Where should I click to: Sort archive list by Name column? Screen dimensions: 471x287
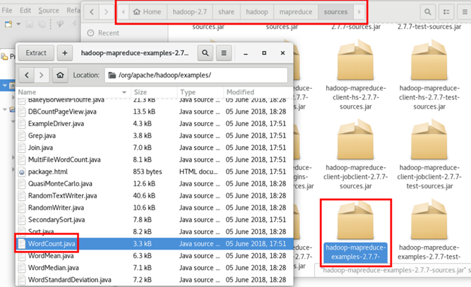click(x=73, y=92)
